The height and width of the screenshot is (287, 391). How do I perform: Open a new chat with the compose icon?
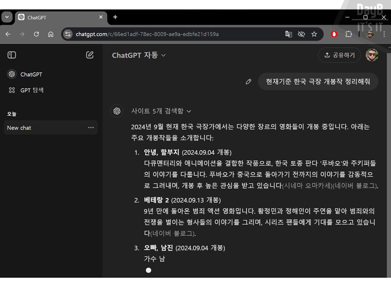(90, 55)
